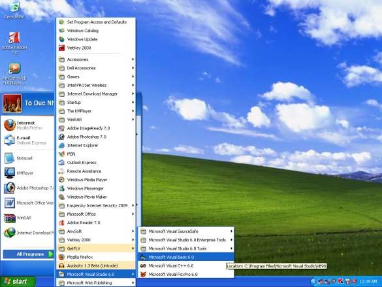The image size is (382, 287).
Task: Click the Windows Movie Maker icon
Action: [61, 197]
